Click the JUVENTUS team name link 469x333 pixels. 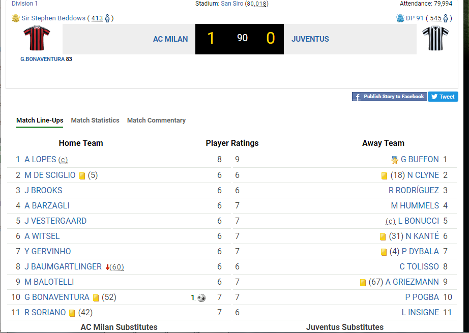310,39
